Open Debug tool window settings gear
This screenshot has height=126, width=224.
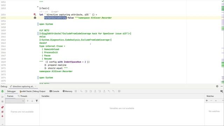pos(217,86)
